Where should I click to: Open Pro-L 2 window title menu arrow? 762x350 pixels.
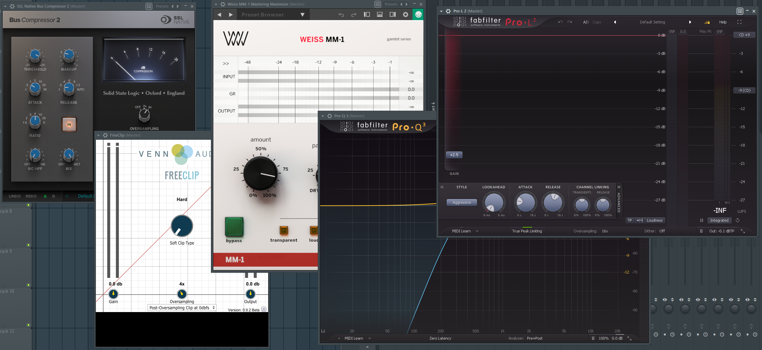[441, 11]
